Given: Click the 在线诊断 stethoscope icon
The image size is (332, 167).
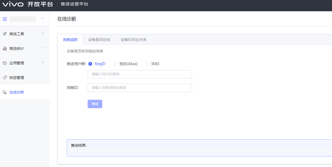Looking at the screenshot, I should tap(5, 92).
